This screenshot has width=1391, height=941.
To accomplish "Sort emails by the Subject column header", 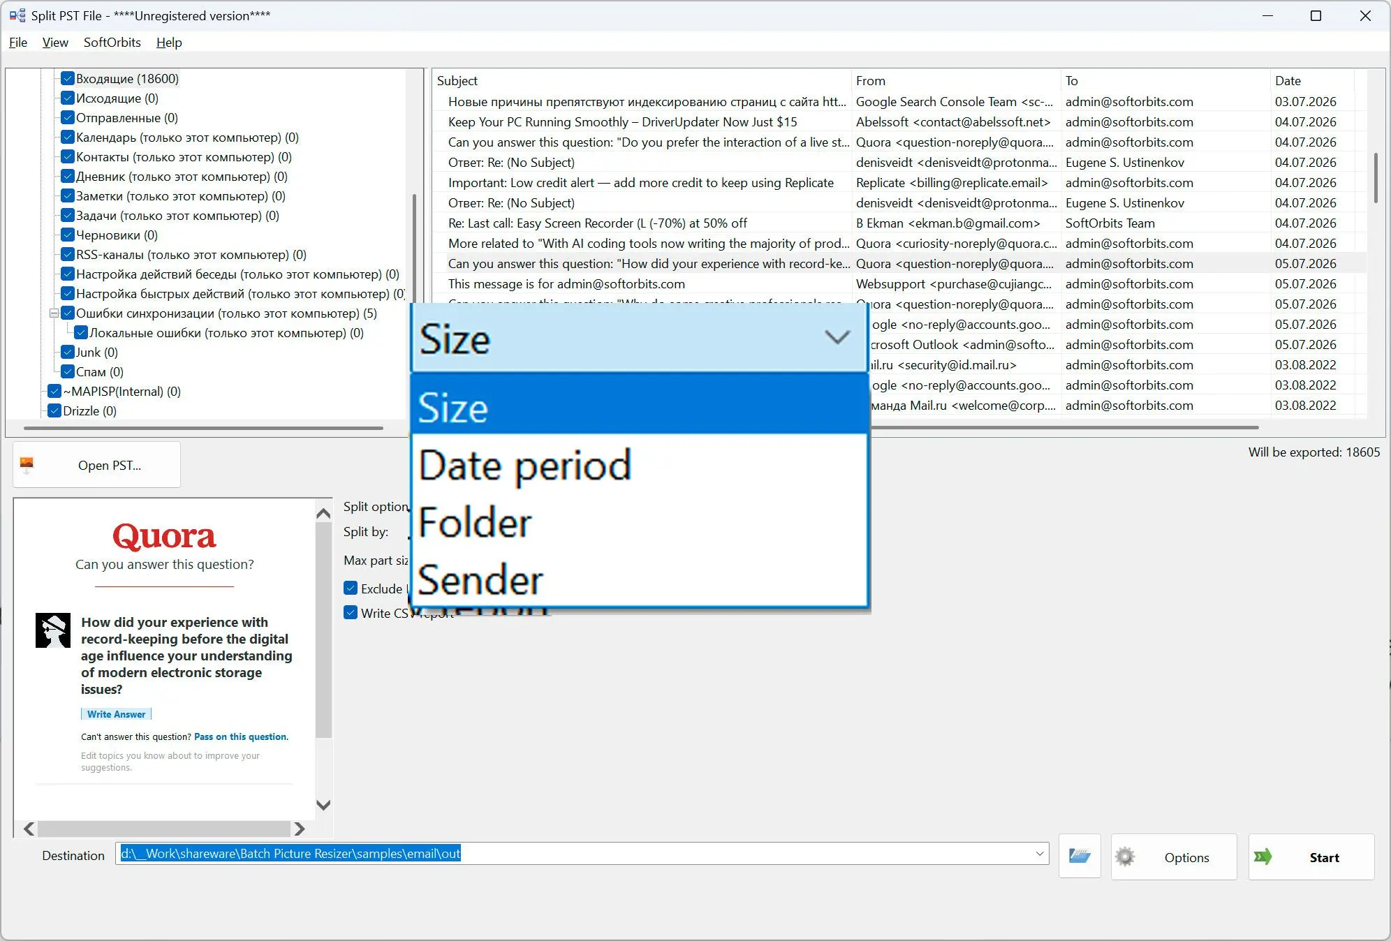I will [x=642, y=80].
